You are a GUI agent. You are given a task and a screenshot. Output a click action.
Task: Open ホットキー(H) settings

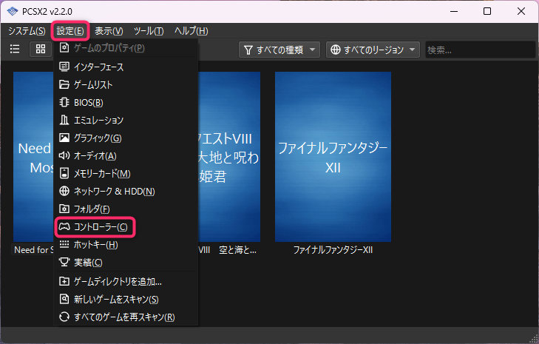tap(126, 244)
